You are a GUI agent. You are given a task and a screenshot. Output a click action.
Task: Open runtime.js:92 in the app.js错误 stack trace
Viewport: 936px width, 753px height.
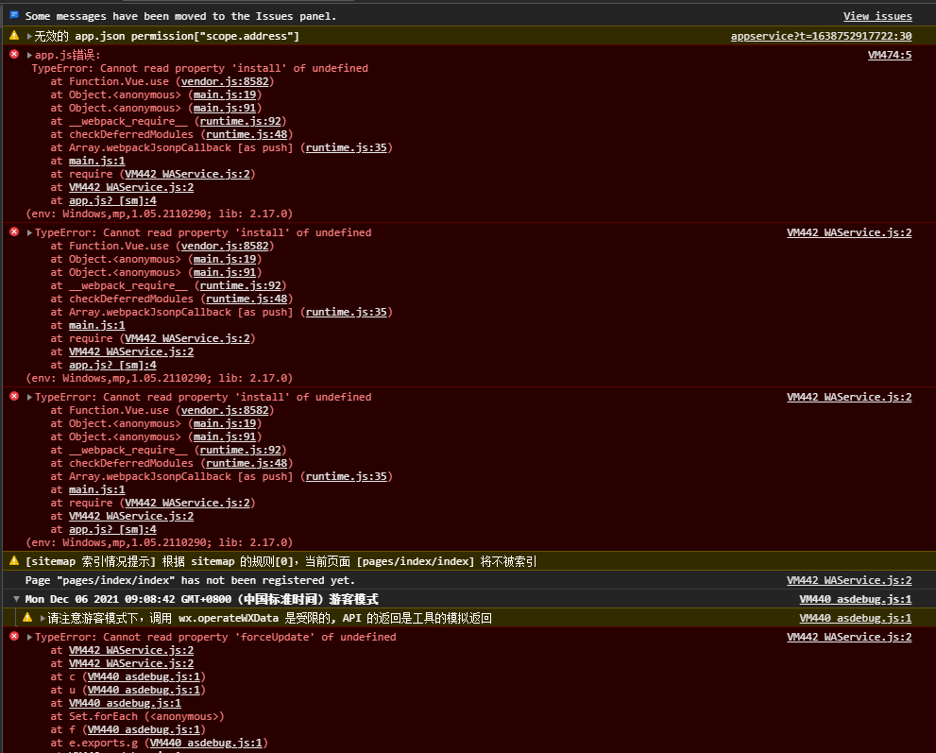click(241, 121)
